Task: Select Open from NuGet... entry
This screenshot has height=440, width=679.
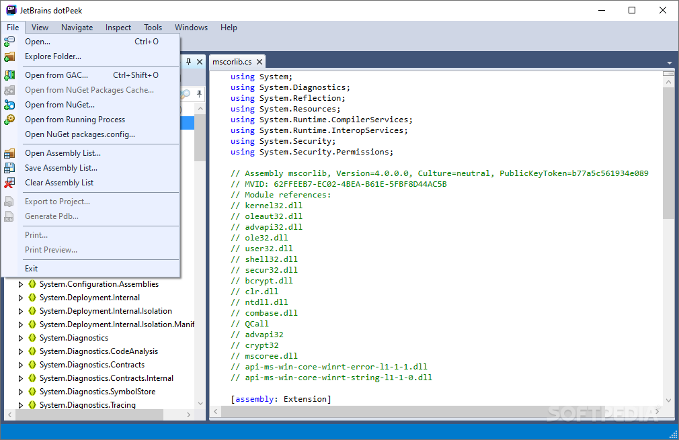Action: [x=91, y=105]
